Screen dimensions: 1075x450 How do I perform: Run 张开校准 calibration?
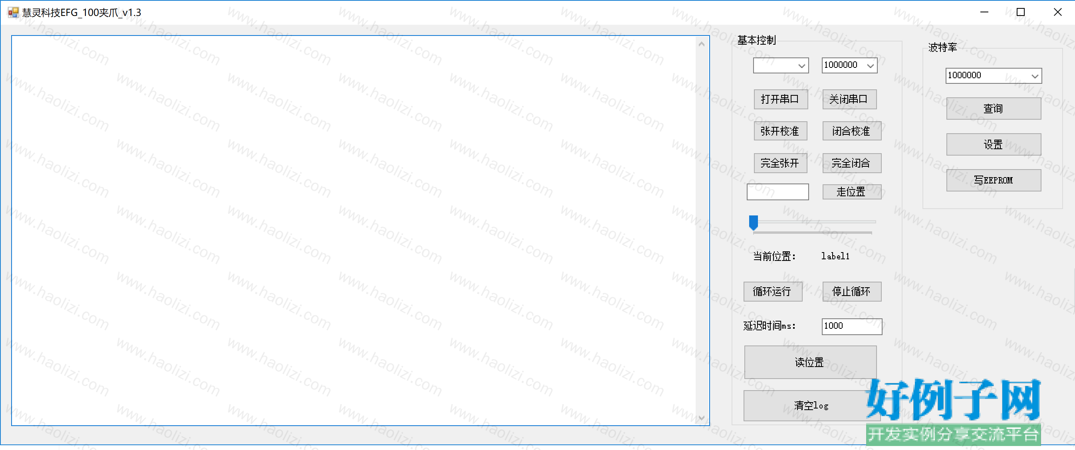point(780,131)
